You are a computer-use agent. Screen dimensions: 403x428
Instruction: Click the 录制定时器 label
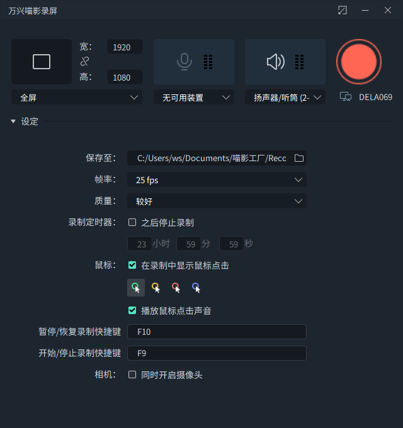[x=92, y=222]
